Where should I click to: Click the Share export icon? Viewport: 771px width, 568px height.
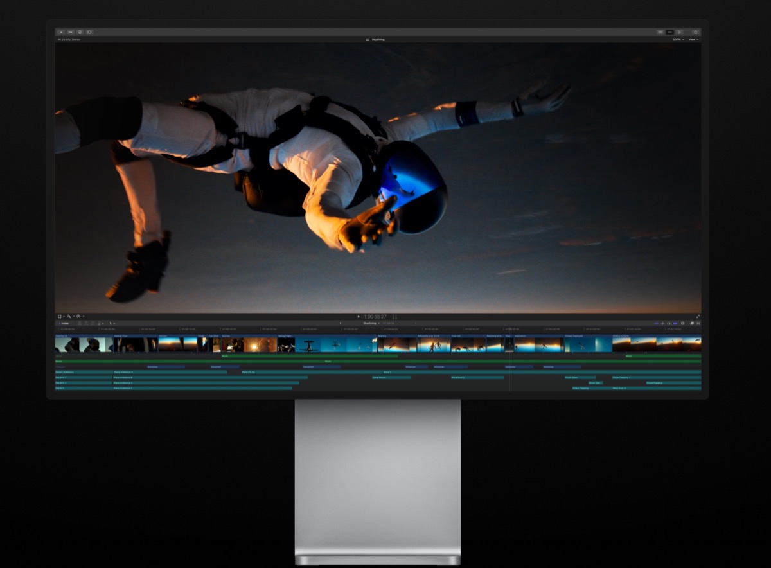[695, 31]
